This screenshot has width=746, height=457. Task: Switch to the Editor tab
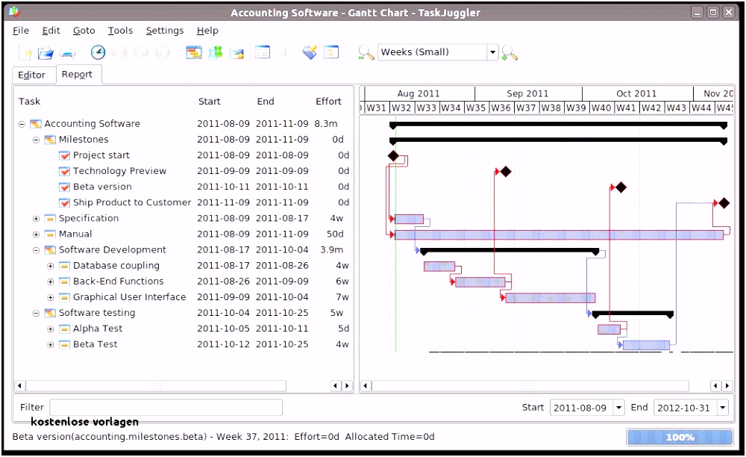[32, 75]
